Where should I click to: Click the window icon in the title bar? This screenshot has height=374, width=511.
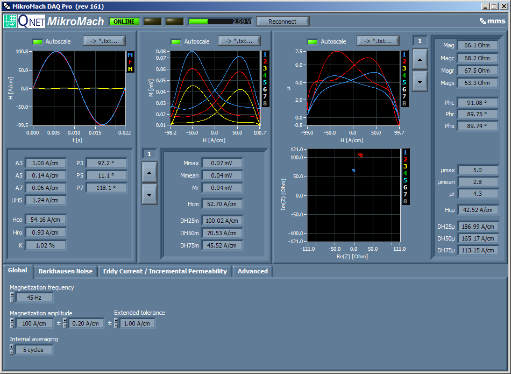(x=6, y=6)
